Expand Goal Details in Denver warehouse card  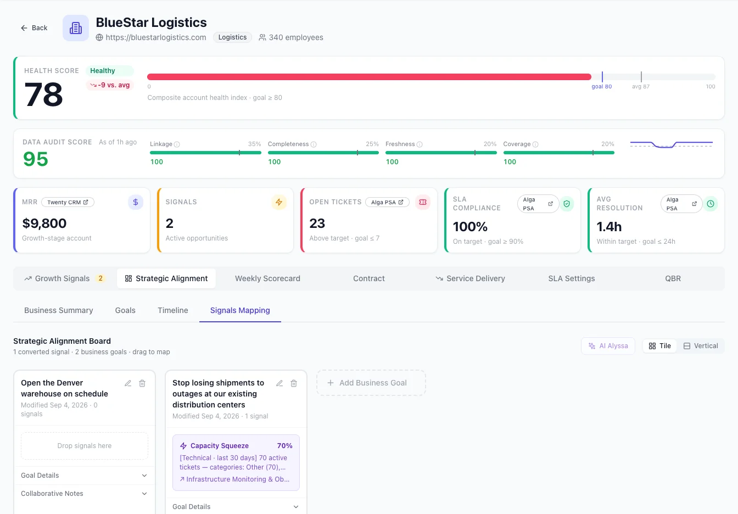(85, 476)
